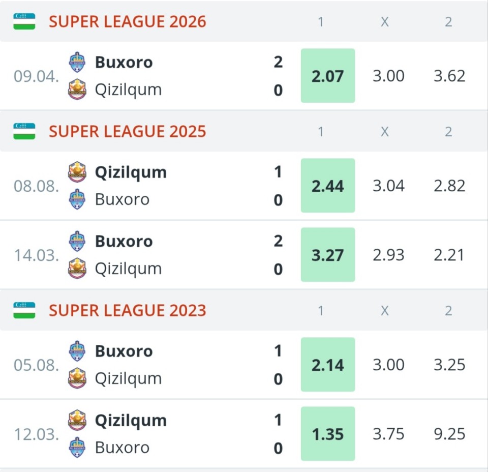Click the Uzbekistan flag beside Super League 2025
Image resolution: width=488 pixels, height=472 pixels.
pos(24,131)
